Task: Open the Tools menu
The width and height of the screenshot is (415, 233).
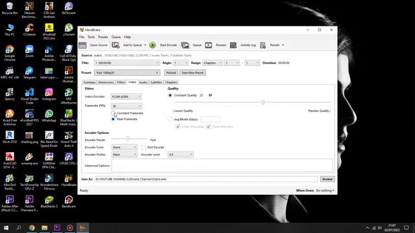Action: (x=91, y=37)
